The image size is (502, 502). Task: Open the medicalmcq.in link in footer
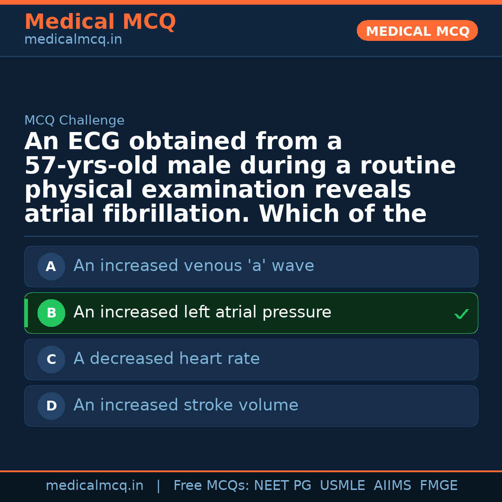pos(94,486)
